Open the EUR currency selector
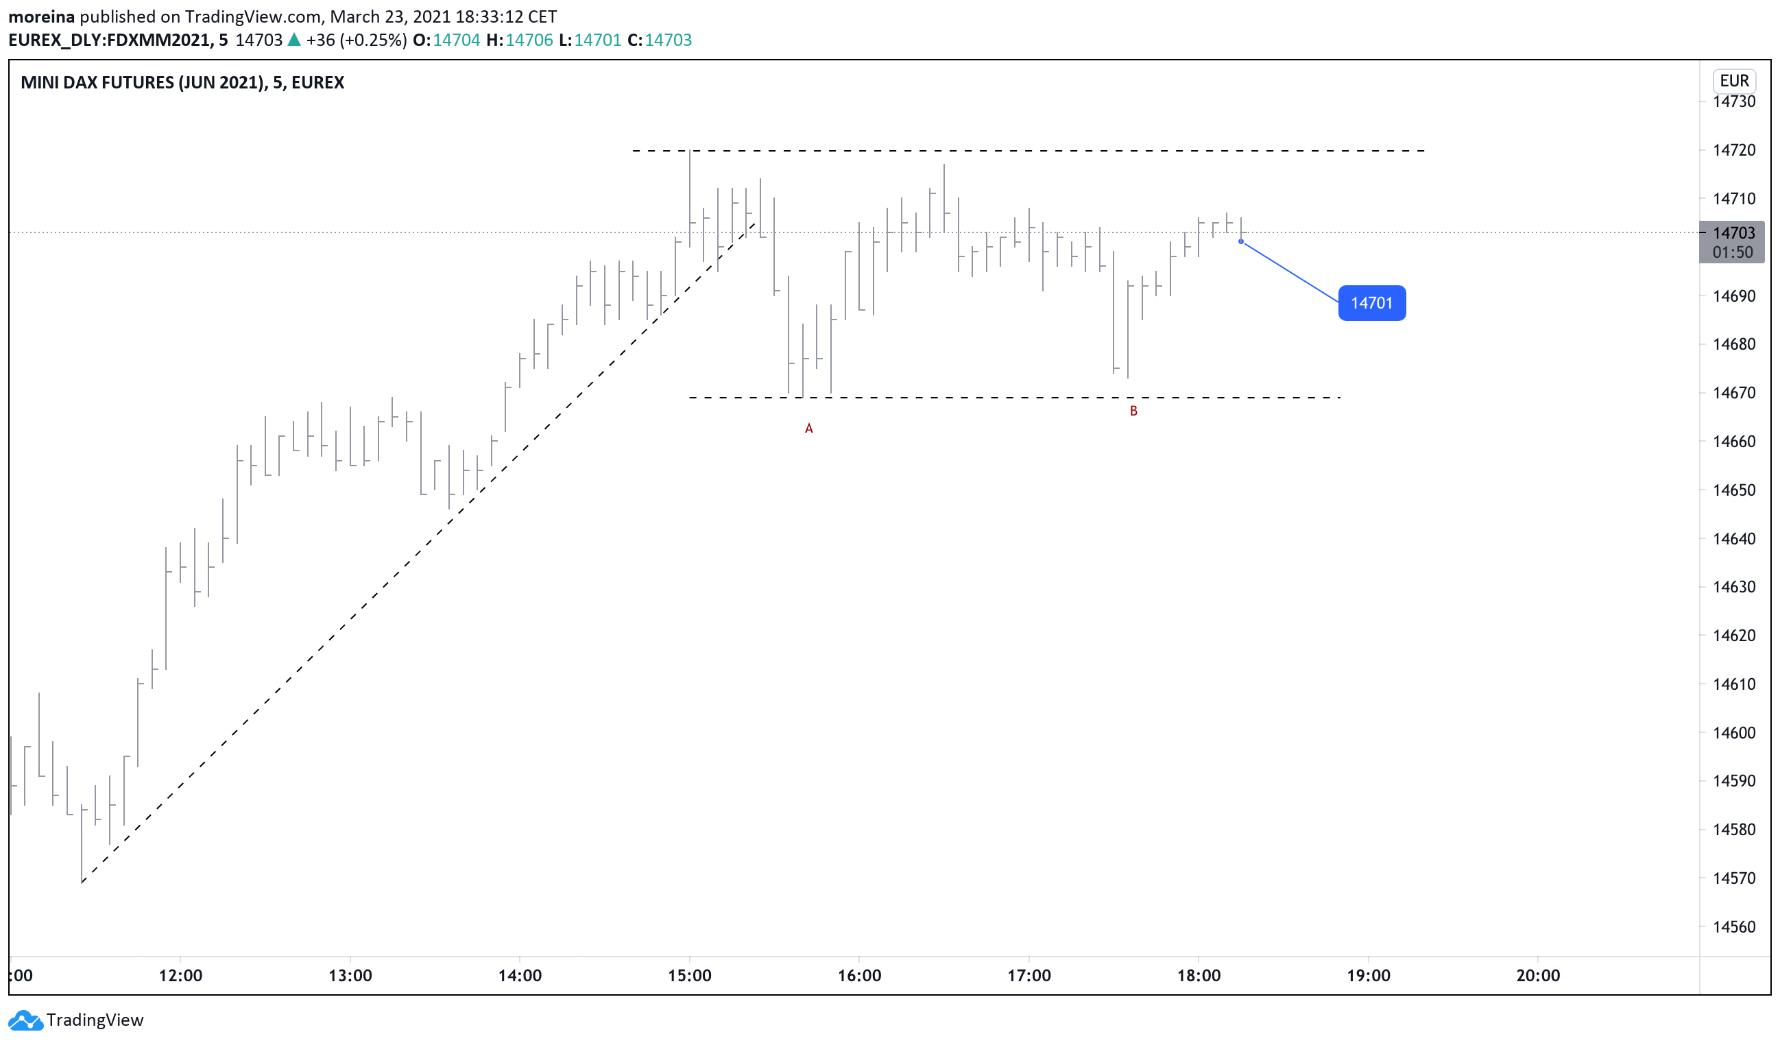The image size is (1780, 1045). 1734,81
